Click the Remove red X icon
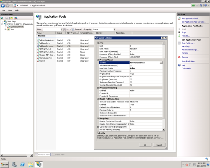 click(179, 57)
